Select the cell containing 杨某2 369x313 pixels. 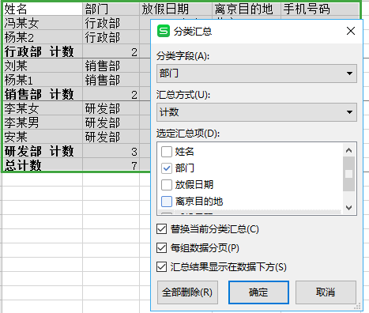pos(43,37)
